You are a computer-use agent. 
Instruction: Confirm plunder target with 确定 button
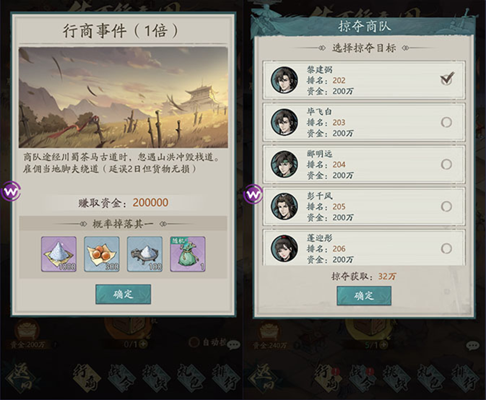click(x=364, y=296)
